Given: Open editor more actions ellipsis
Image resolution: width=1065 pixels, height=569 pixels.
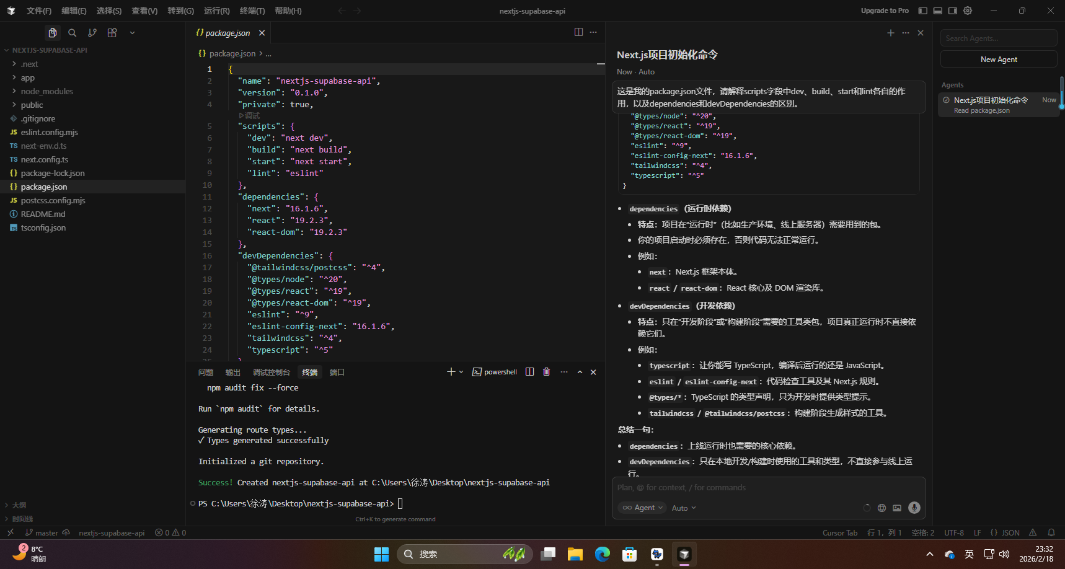Looking at the screenshot, I should click(x=593, y=32).
